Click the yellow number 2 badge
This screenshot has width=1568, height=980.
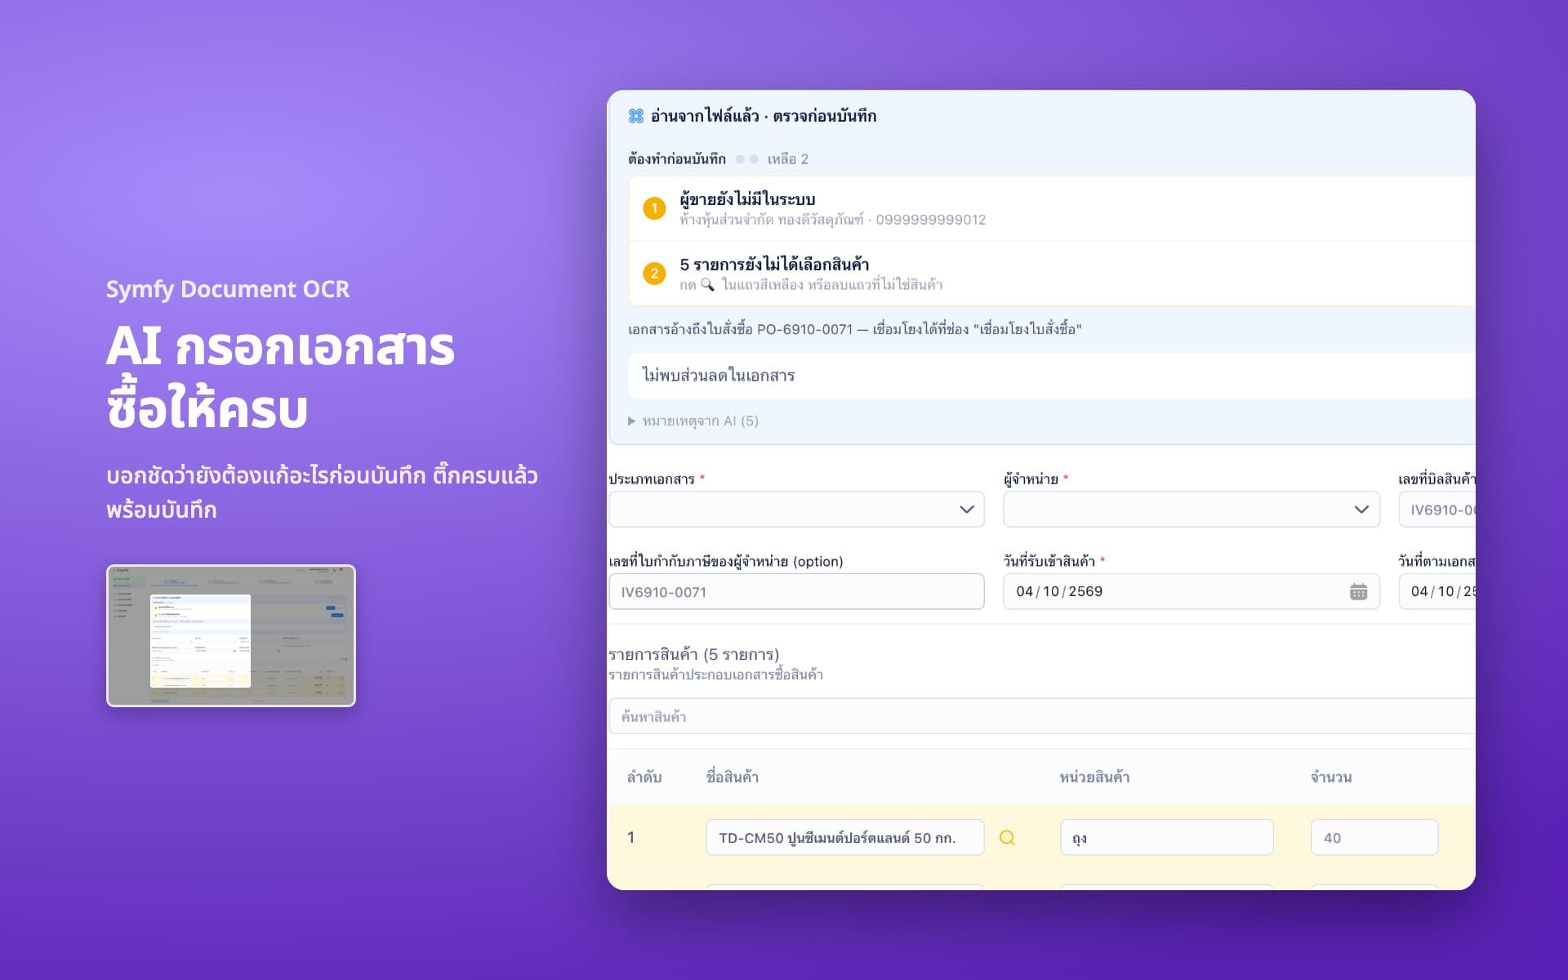tap(654, 274)
